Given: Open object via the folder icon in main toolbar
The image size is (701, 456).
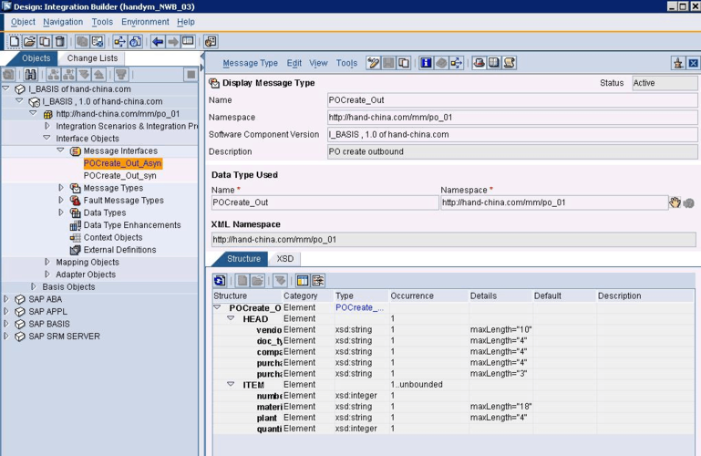Looking at the screenshot, I should point(29,42).
